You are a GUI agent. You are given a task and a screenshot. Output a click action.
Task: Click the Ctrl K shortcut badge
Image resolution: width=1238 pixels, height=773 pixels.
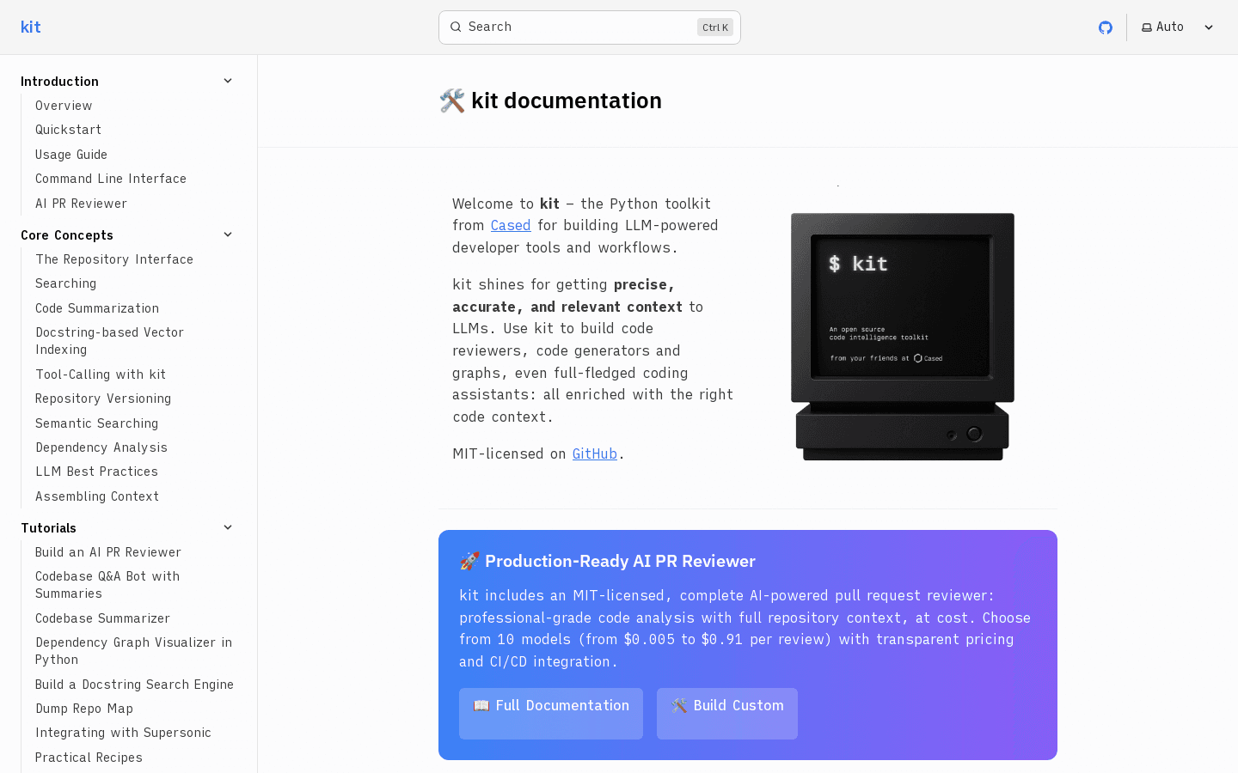[715, 27]
